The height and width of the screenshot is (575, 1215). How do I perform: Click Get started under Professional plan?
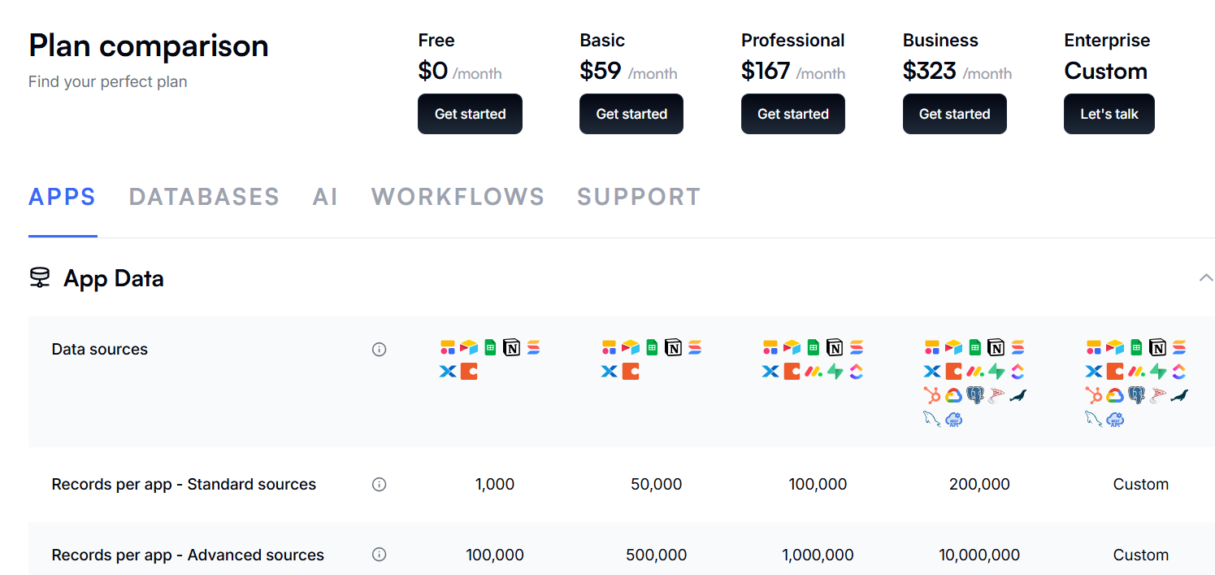click(792, 114)
